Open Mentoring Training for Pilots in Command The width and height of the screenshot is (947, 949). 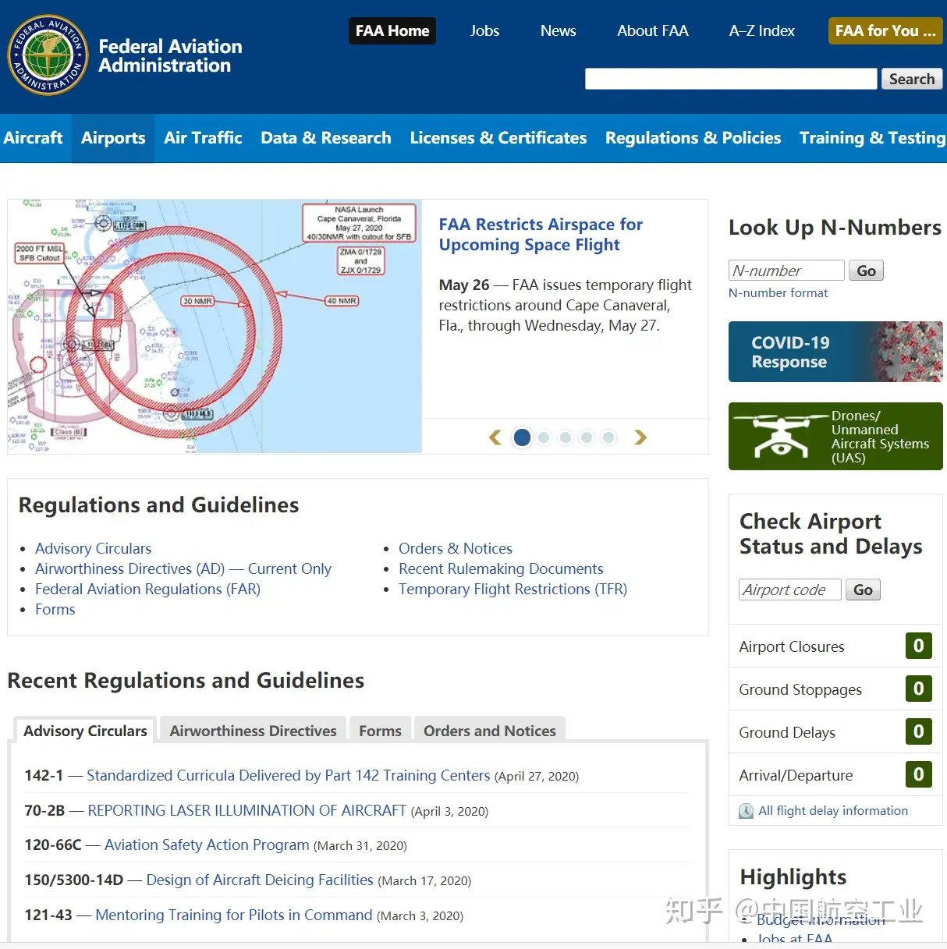(233, 915)
